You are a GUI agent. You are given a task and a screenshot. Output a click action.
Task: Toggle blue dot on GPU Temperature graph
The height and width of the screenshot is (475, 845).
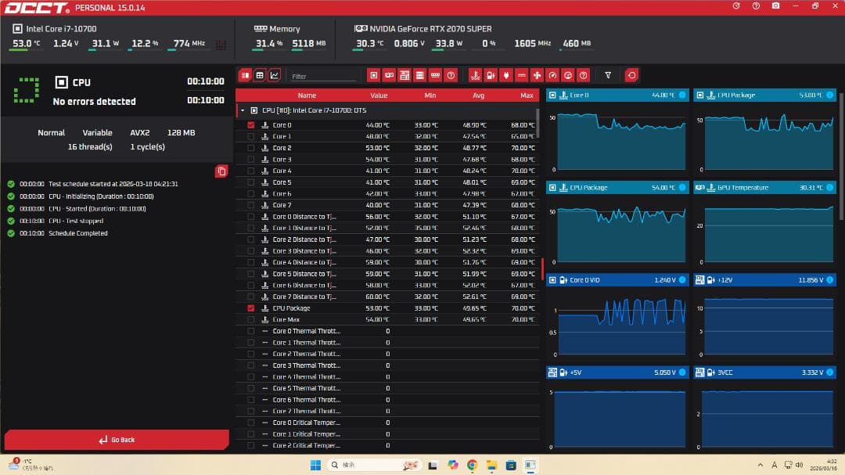(830, 188)
